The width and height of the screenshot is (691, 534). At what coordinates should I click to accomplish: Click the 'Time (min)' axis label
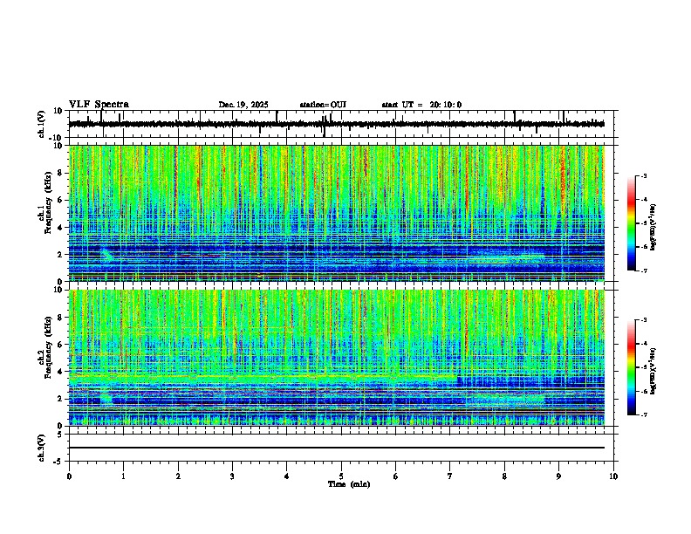pyautogui.click(x=349, y=484)
